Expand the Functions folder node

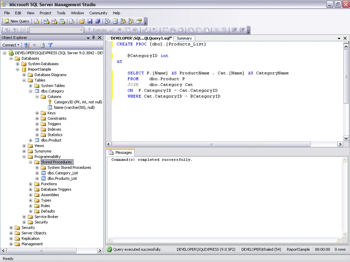[x=31, y=184]
